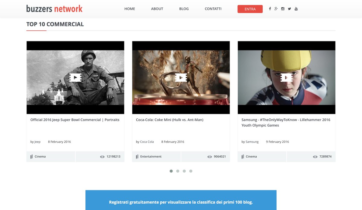The width and height of the screenshot is (362, 210).
Task: Click the views eye icon next to 7289874
Action: (315, 157)
